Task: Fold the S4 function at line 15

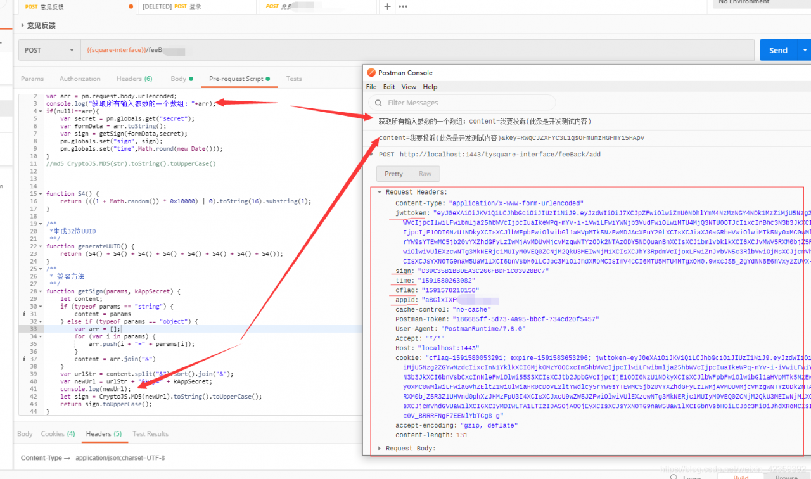Action: coord(42,194)
